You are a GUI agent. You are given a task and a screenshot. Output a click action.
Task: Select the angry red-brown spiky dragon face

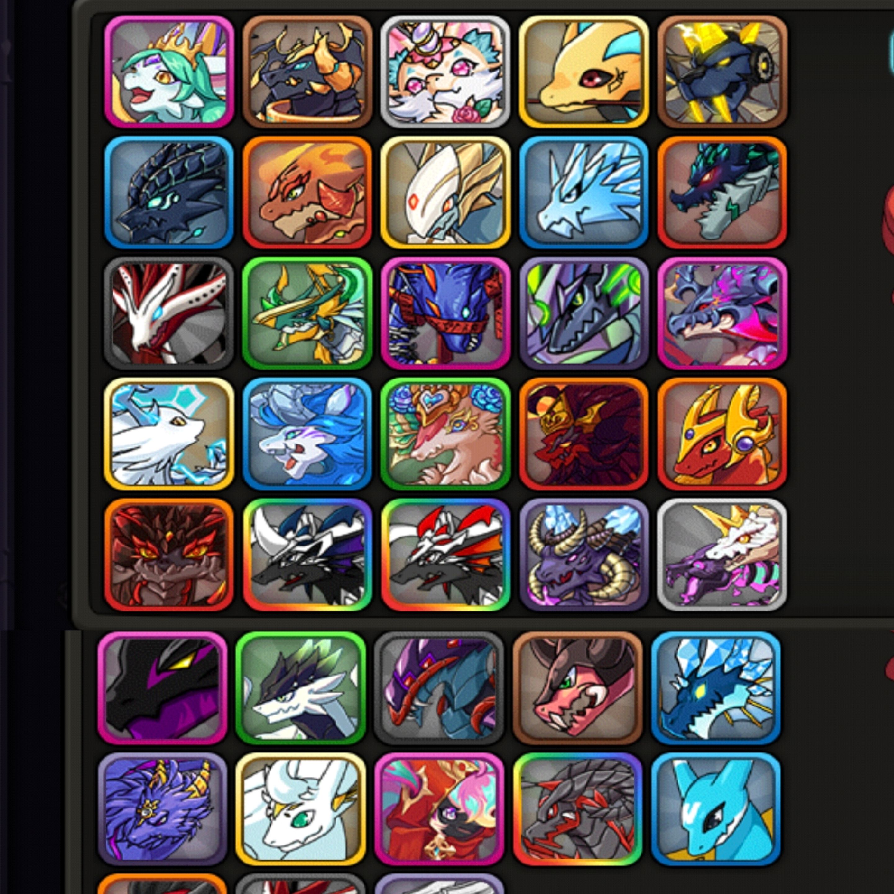[x=169, y=555]
